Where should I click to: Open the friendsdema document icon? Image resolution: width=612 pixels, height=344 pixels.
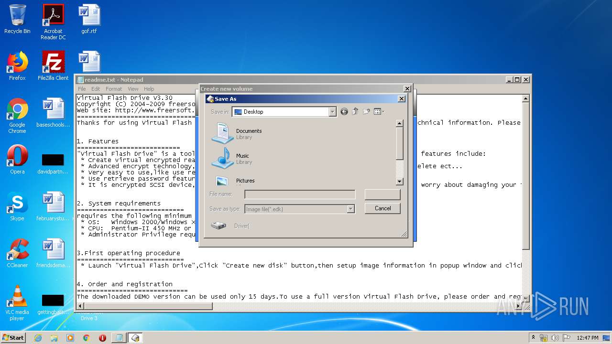(x=53, y=253)
